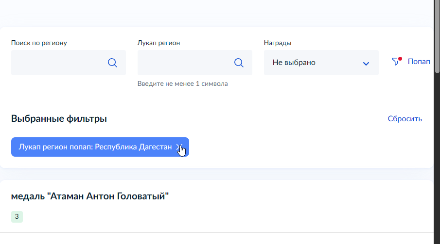Image resolution: width=440 pixels, height=244 pixels.
Task: Click the green '3' count badge
Action: pyautogui.click(x=17, y=217)
